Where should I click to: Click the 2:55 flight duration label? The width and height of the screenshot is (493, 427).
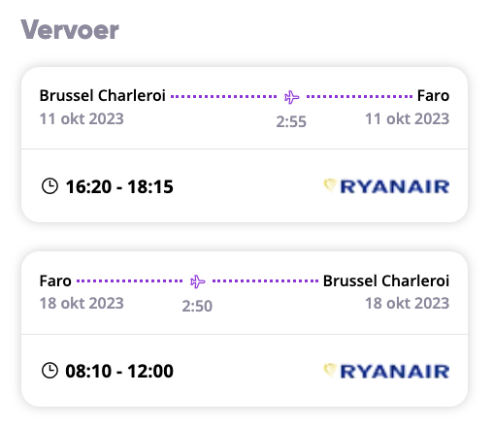291,122
